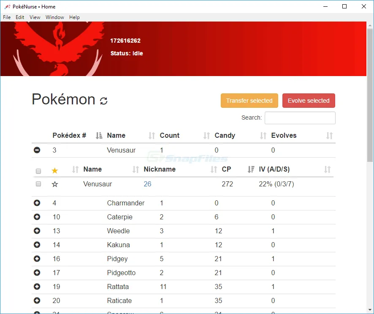Click the Candy column header text
Screen dimensions: 374x314
point(225,135)
